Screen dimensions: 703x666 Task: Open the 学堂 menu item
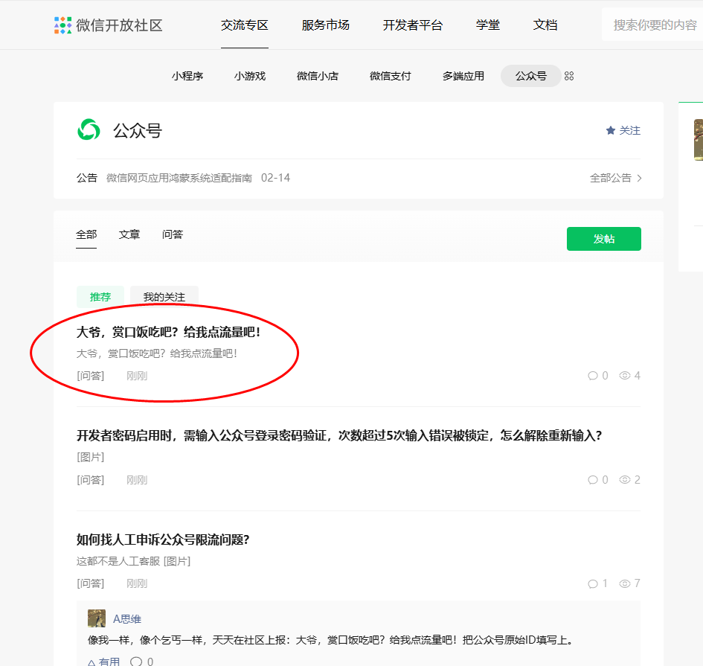(x=488, y=25)
